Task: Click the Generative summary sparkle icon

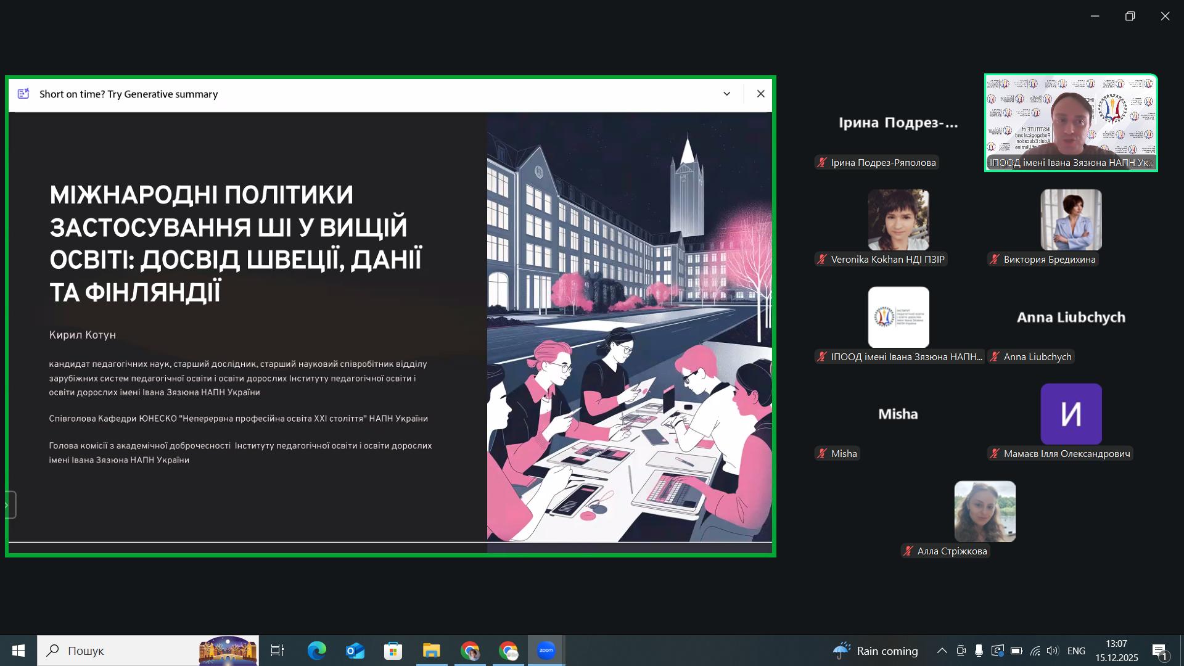Action: tap(23, 94)
